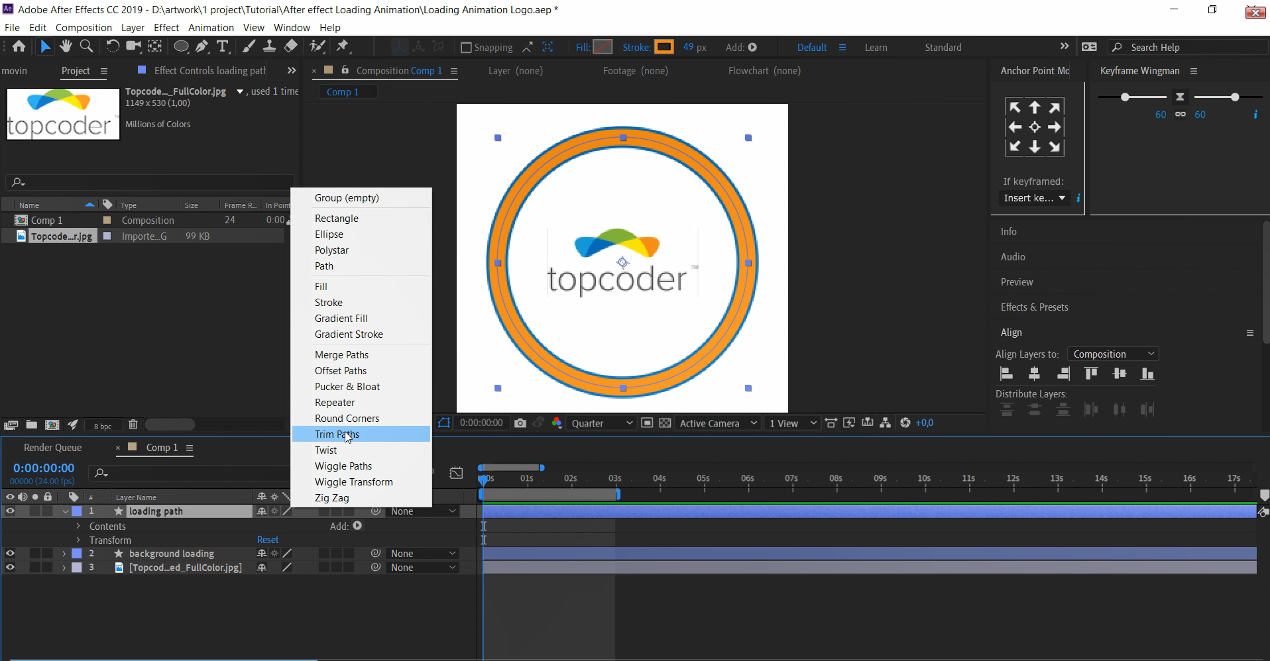Choose Gradient Stroke from Add menu
This screenshot has height=661, width=1270.
361,334
